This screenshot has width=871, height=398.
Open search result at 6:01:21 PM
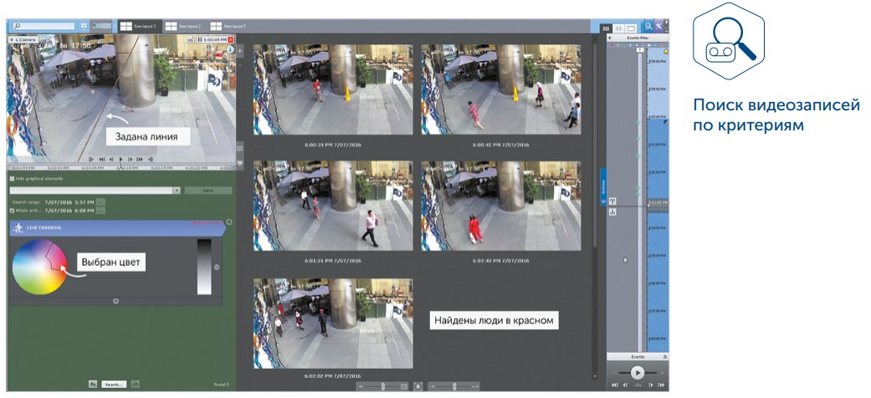tap(333, 206)
